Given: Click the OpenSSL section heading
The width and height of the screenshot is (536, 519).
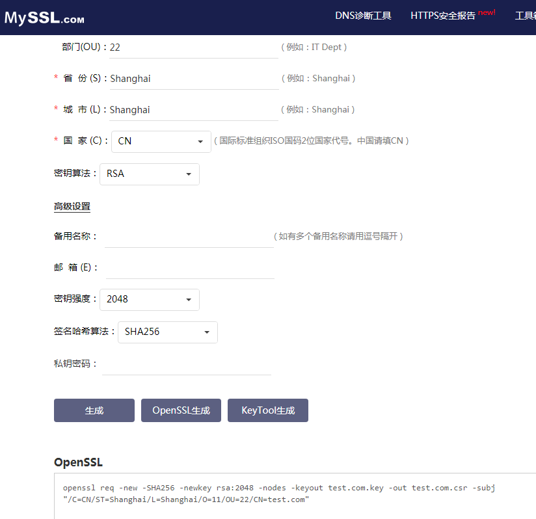Looking at the screenshot, I should coord(78,462).
